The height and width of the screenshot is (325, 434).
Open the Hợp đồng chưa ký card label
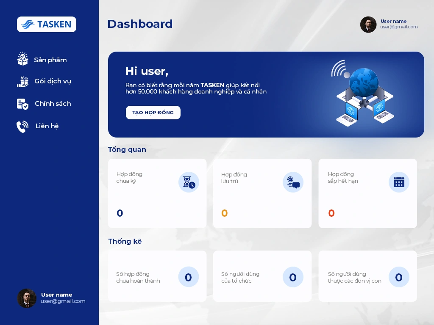tap(130, 177)
